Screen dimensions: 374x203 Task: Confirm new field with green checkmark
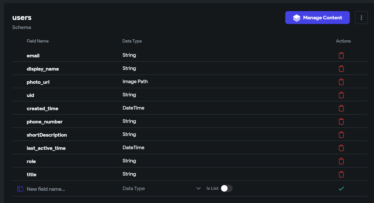[341, 188]
